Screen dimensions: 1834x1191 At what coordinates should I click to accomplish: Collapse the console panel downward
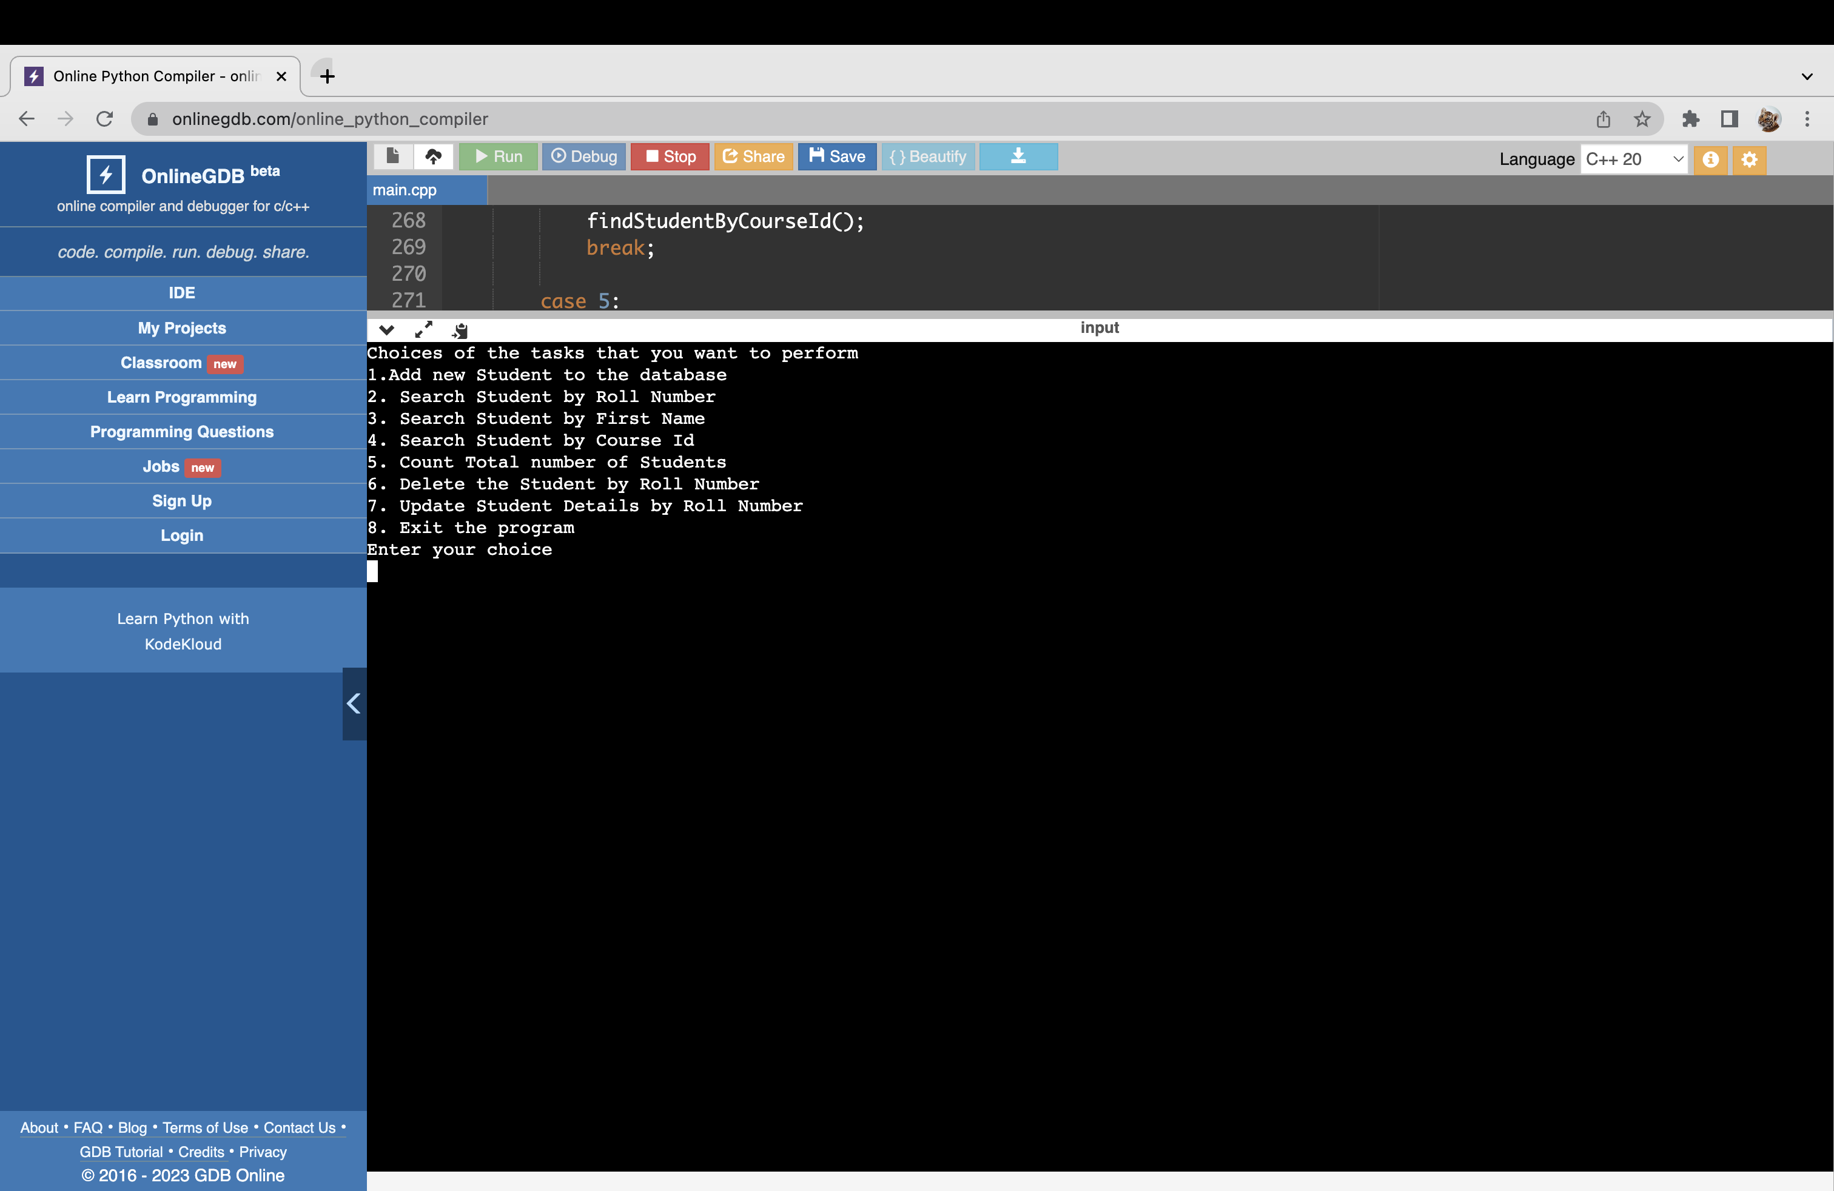click(x=387, y=330)
